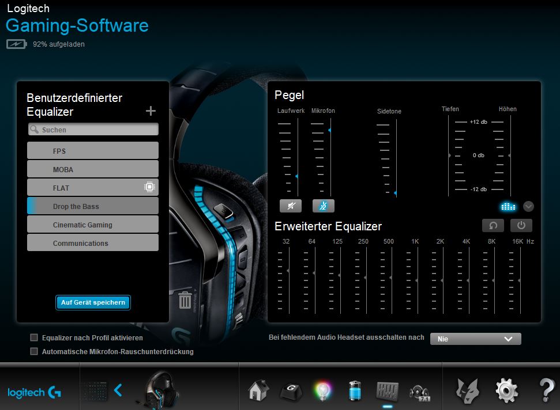Open the battery status icon
The height and width of the screenshot is (410, 560).
[x=355, y=391]
